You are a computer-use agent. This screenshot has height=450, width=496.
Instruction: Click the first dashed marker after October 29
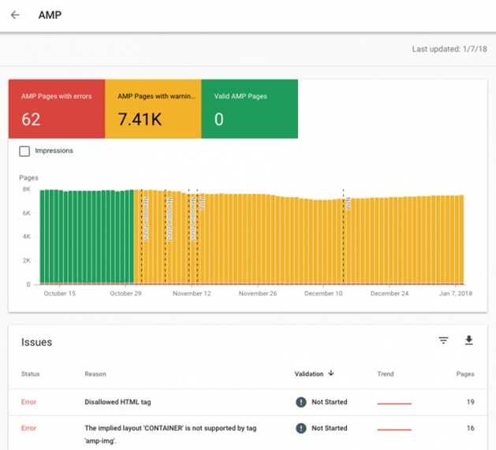[142, 236]
